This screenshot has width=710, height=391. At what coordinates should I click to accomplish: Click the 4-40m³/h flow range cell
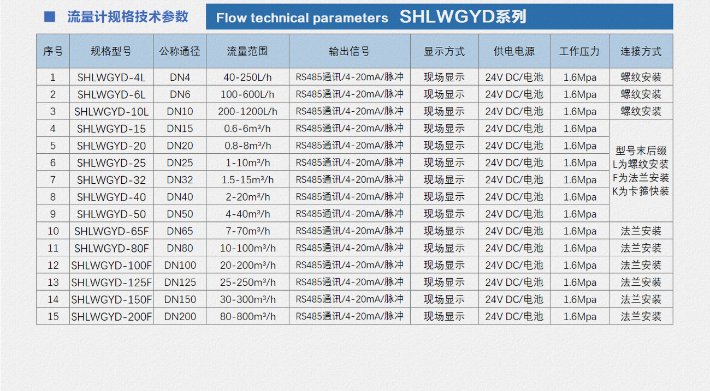(247, 214)
